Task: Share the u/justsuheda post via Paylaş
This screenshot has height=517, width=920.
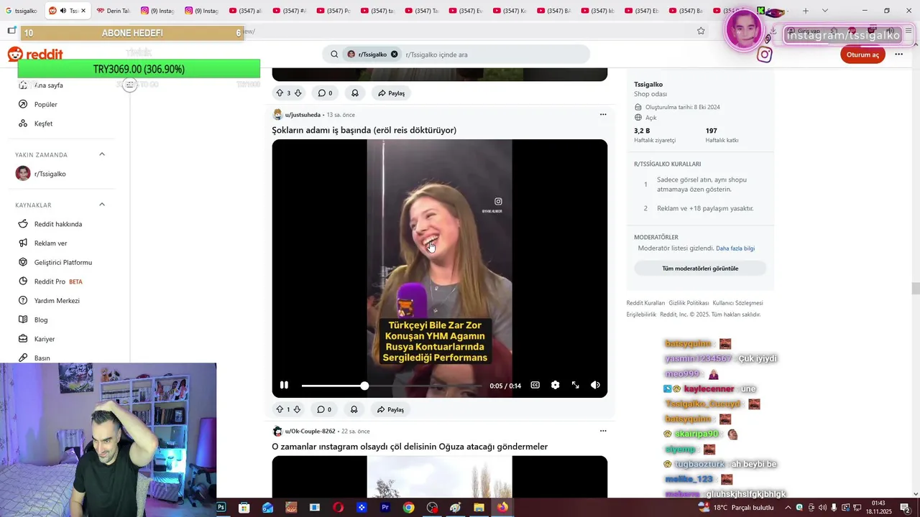Action: coord(391,409)
